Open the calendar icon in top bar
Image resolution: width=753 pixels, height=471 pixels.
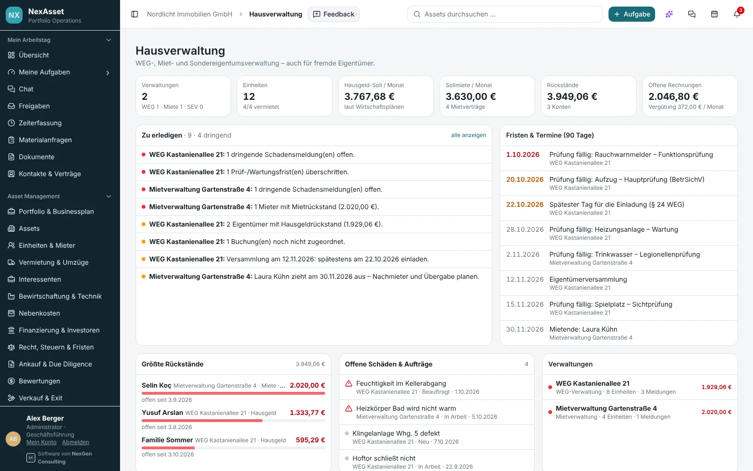pos(714,14)
